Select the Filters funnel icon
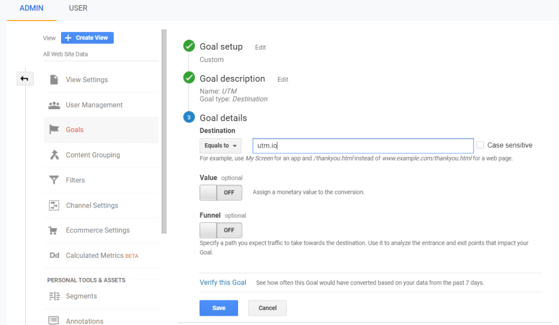This screenshot has height=325, width=559. [x=54, y=180]
